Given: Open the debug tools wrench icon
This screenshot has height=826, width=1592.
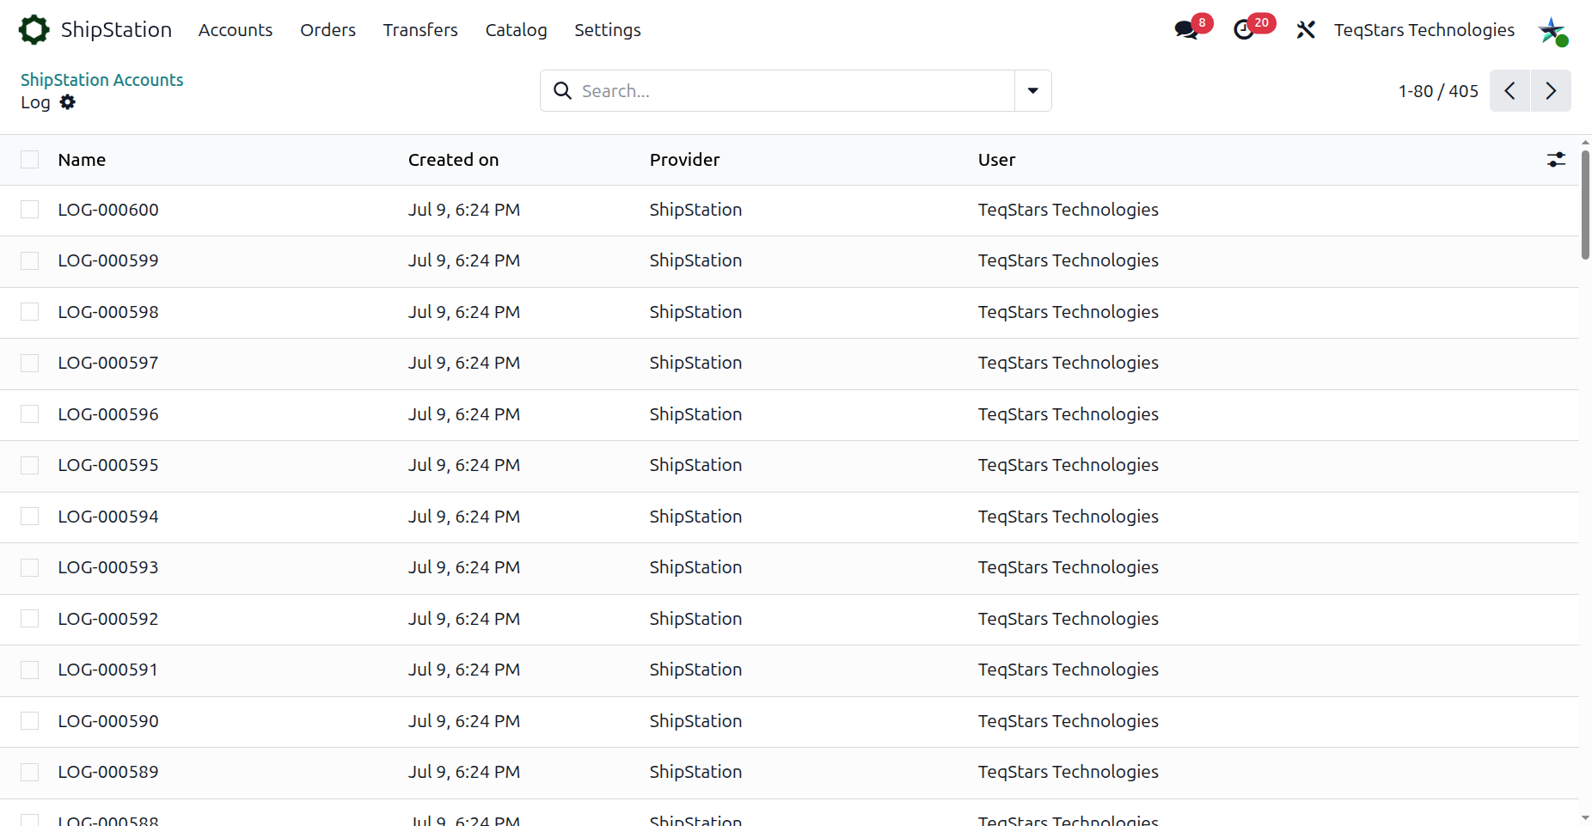Looking at the screenshot, I should 1306,30.
